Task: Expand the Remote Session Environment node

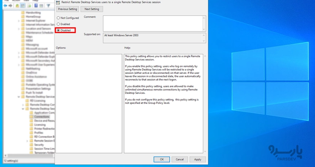Action: (27, 141)
